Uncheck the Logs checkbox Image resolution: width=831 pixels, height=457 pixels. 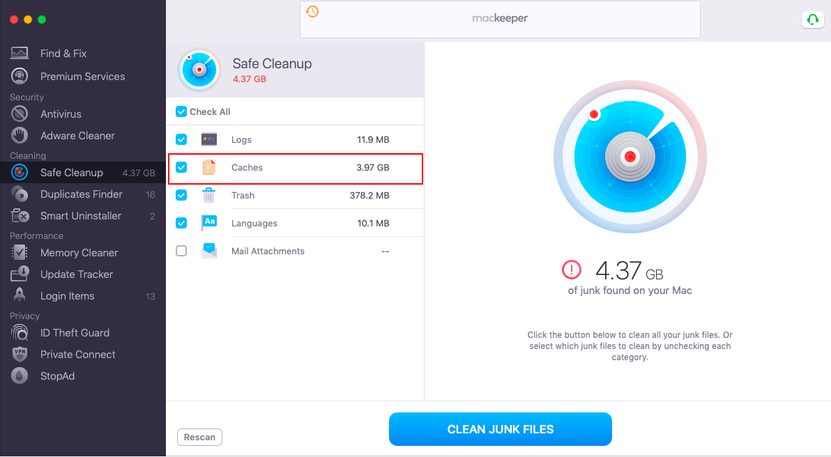(181, 139)
